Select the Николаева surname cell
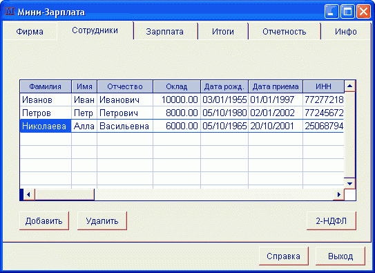Image resolution: width=375 pixels, height=273 pixels. coord(46,126)
